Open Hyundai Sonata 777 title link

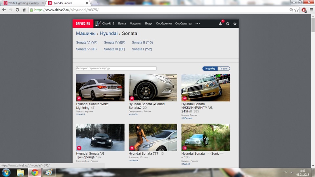[x=143, y=153]
